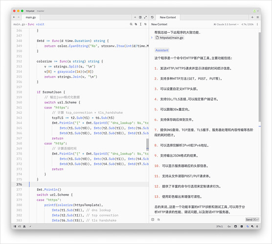Screen dimensions: 272x244
Task: Click the main.go breadcrumb
Action: coord(19,24)
